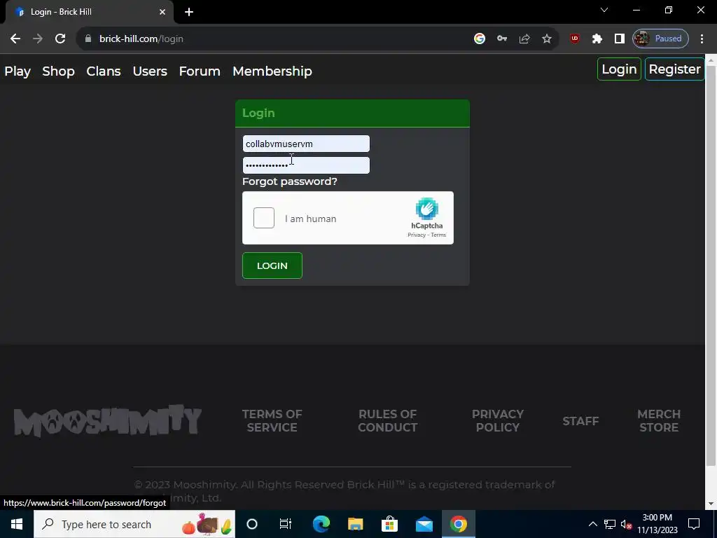
Task: Open the Play page
Action: coord(18,71)
